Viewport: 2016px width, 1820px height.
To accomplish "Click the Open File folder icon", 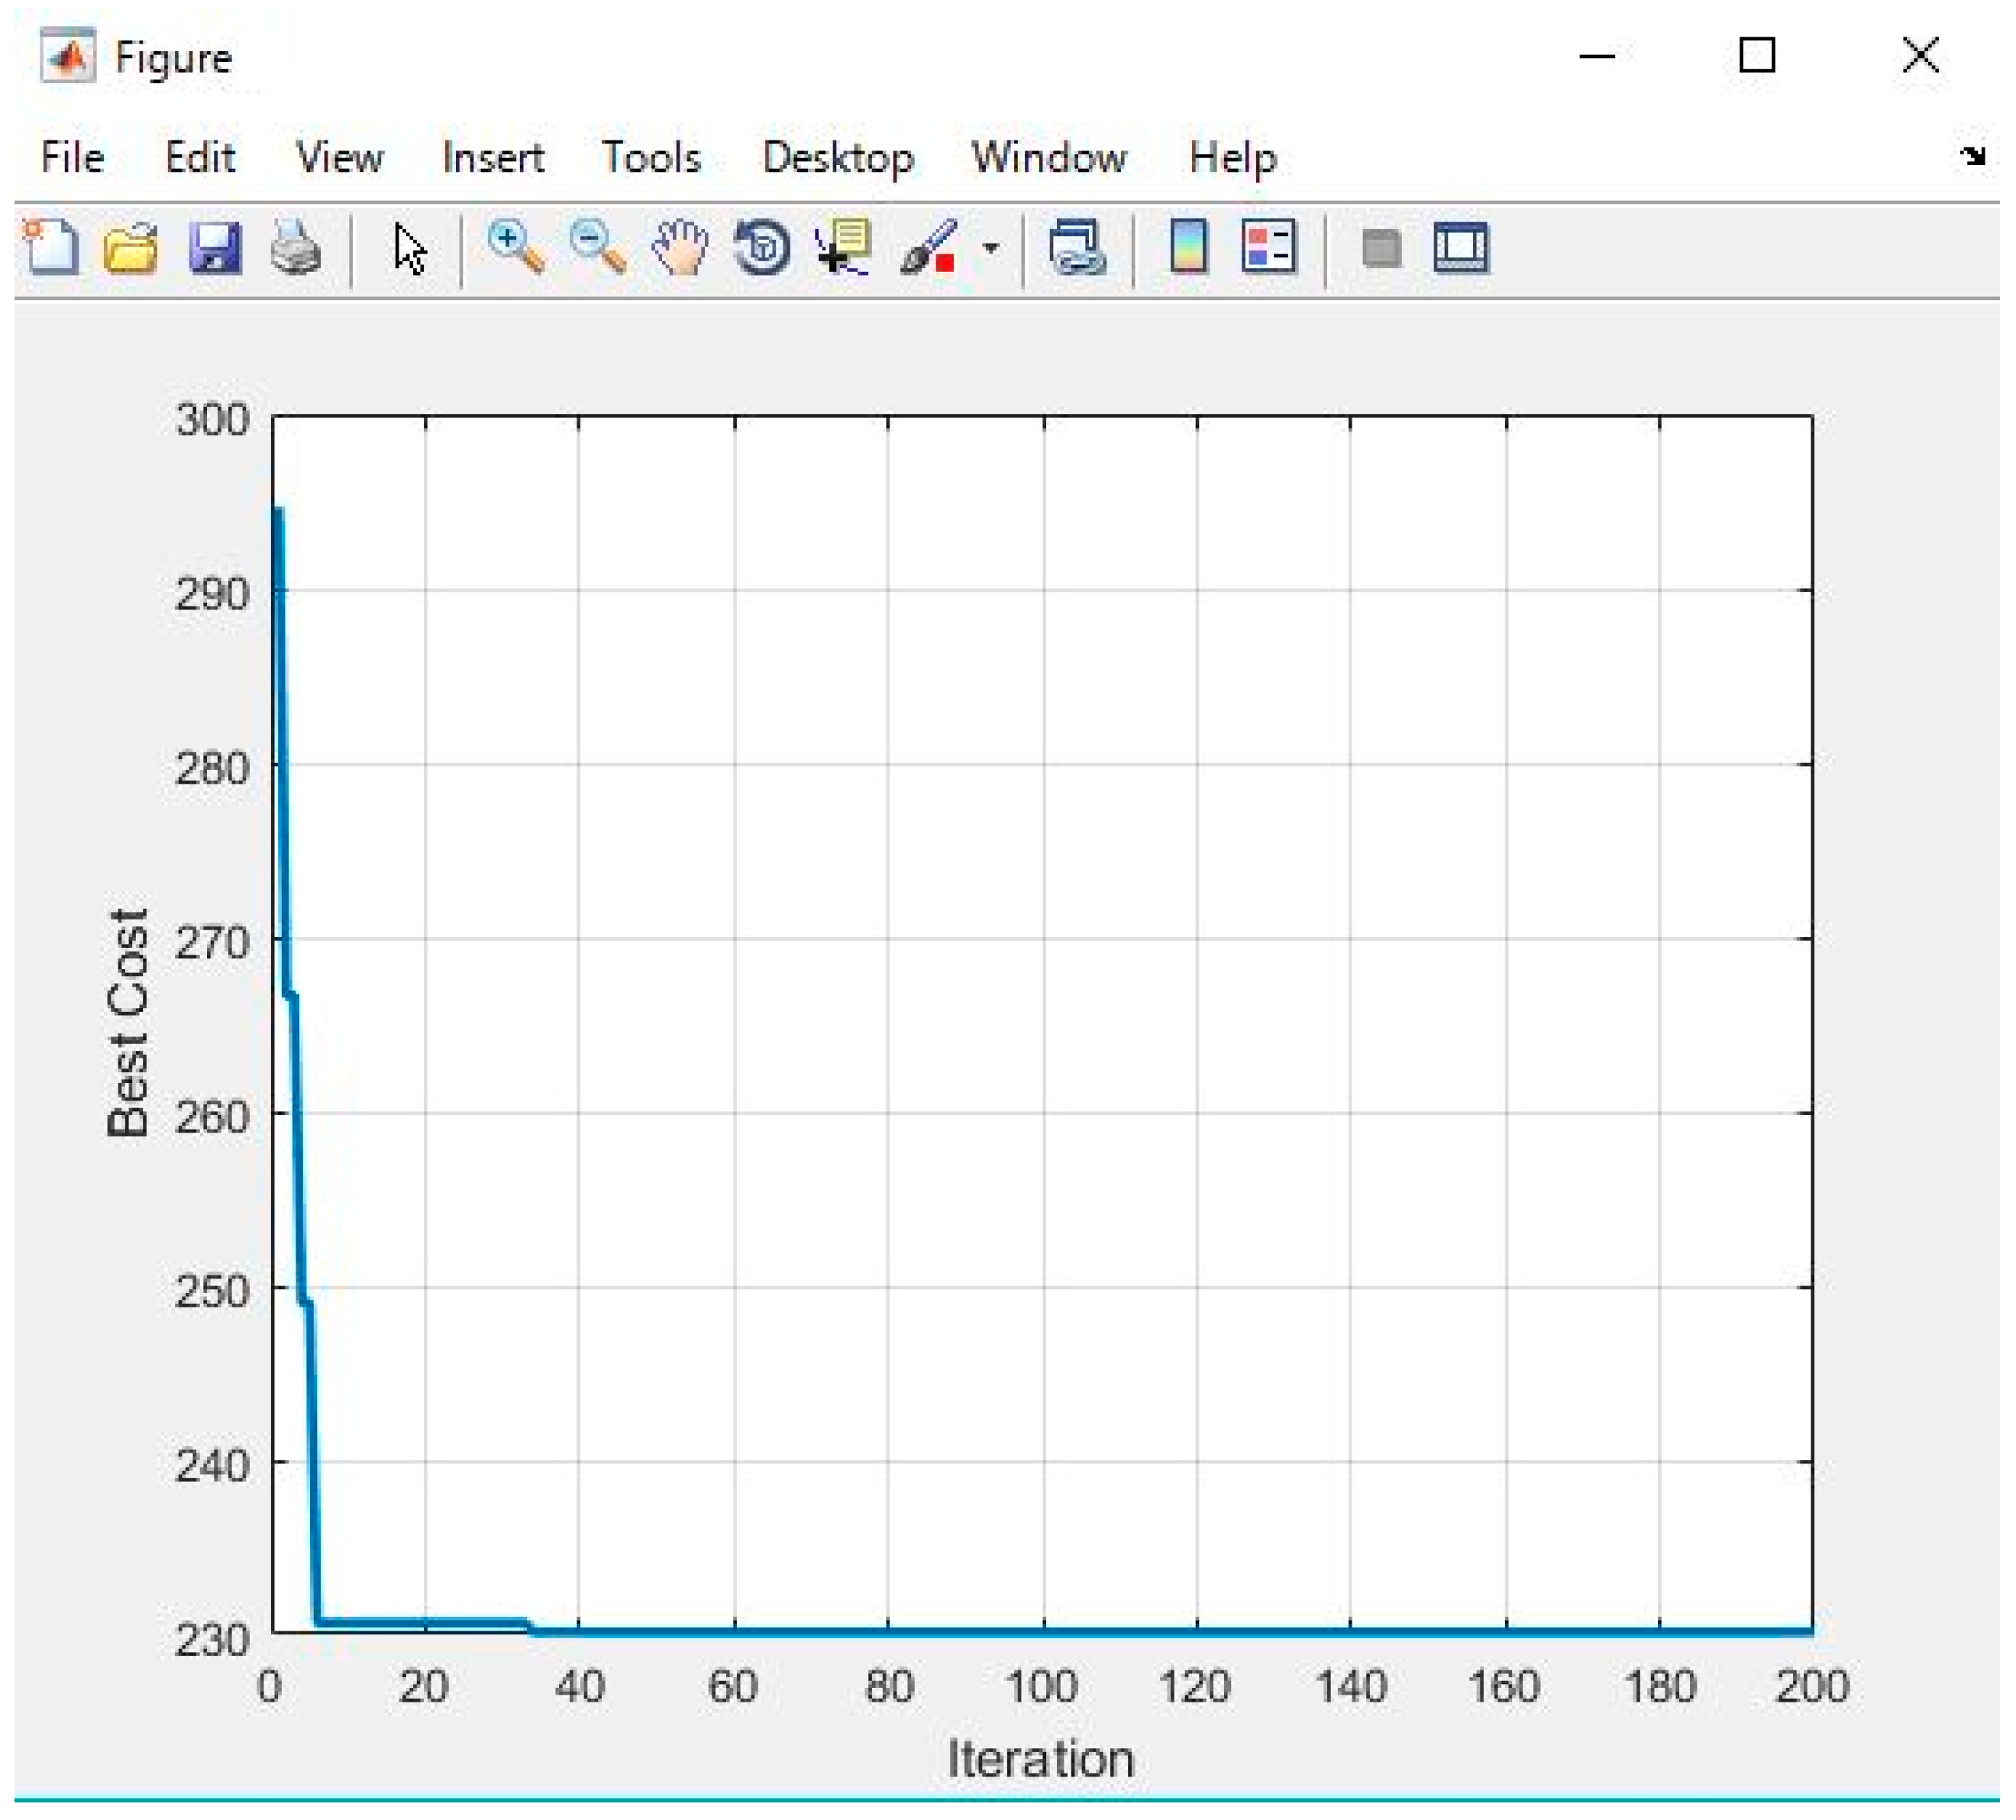I will pos(131,247).
